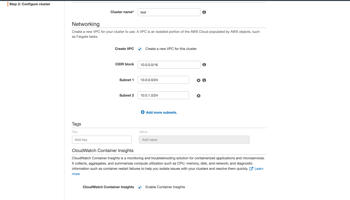The height and width of the screenshot is (200, 350).
Task: Click the Add key tag field
Action: pos(102,140)
